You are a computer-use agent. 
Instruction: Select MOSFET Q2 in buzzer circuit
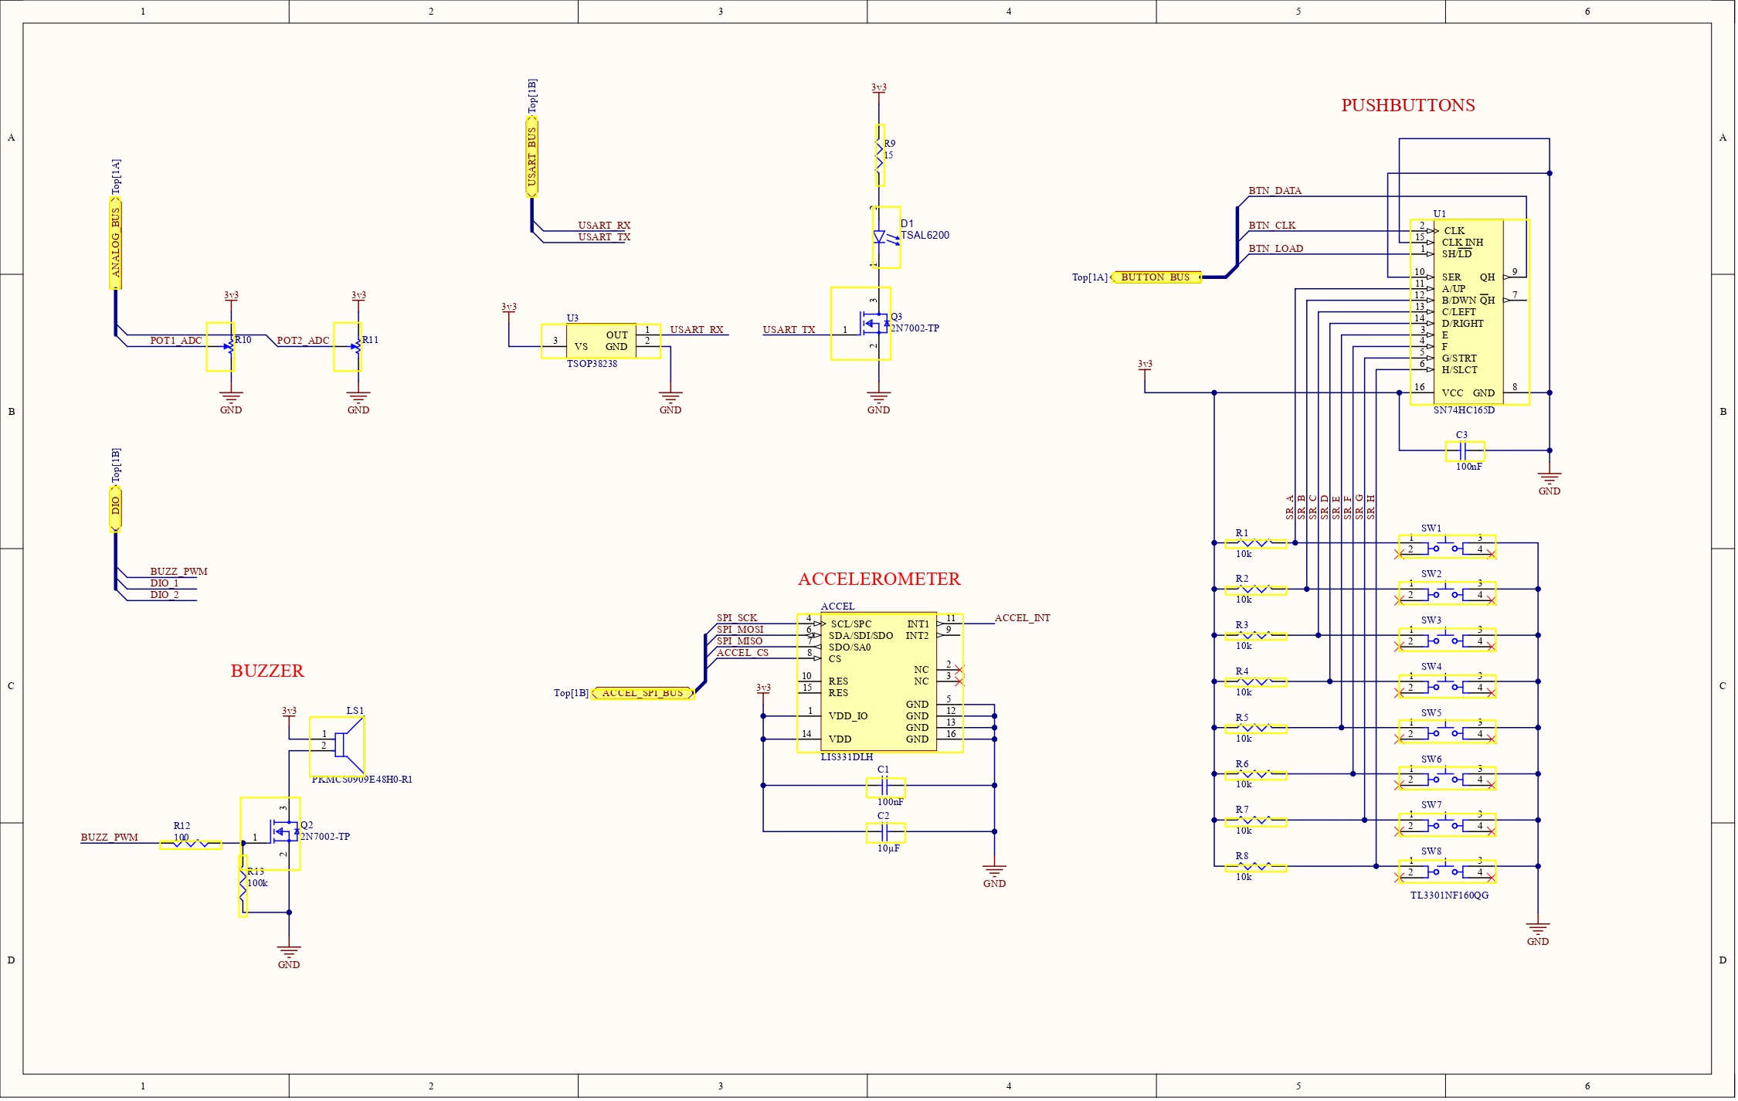pos(270,834)
